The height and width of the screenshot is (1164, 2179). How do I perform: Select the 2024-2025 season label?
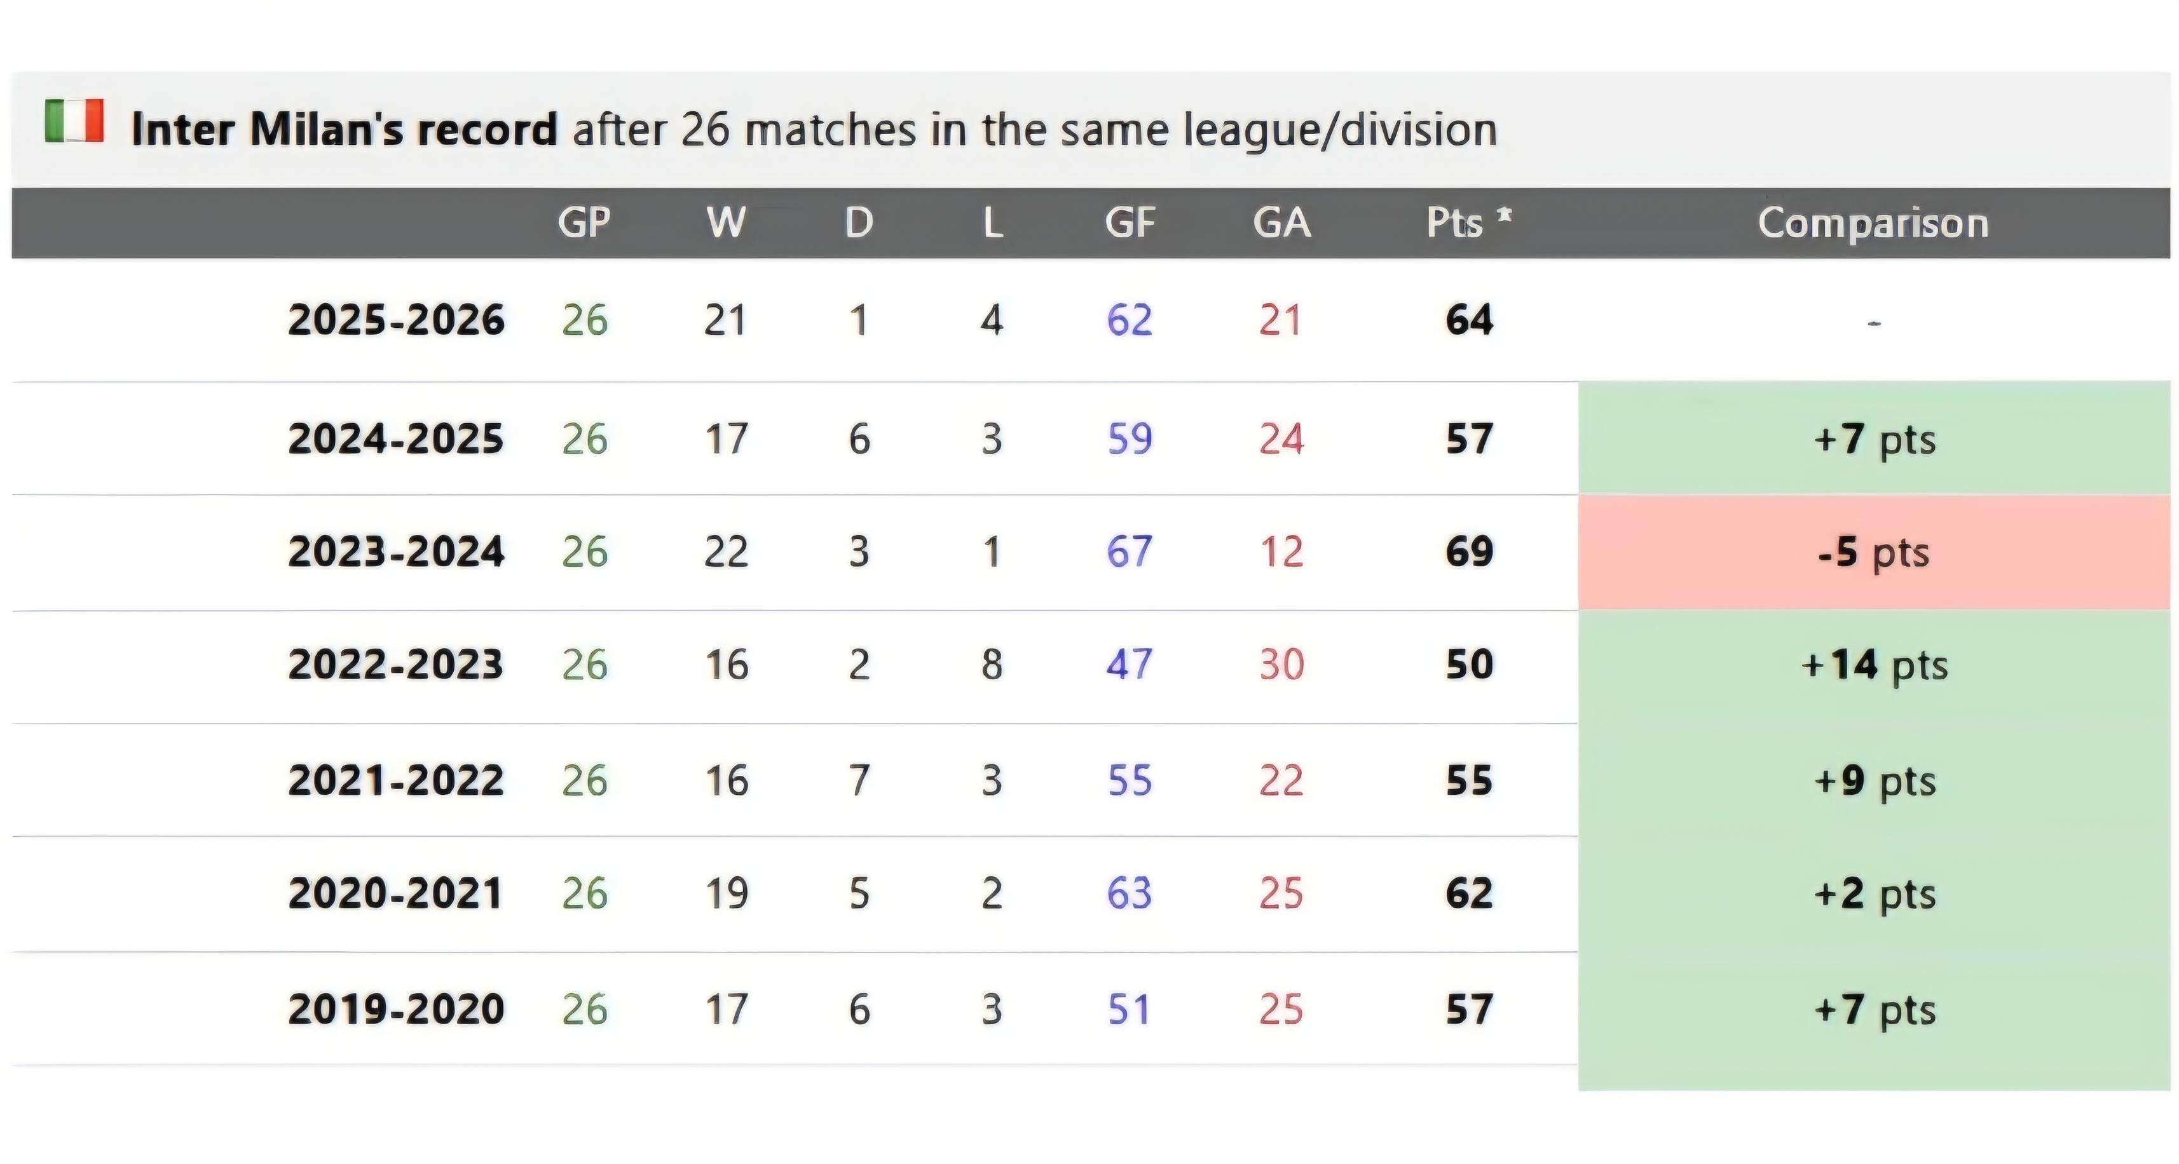click(396, 438)
